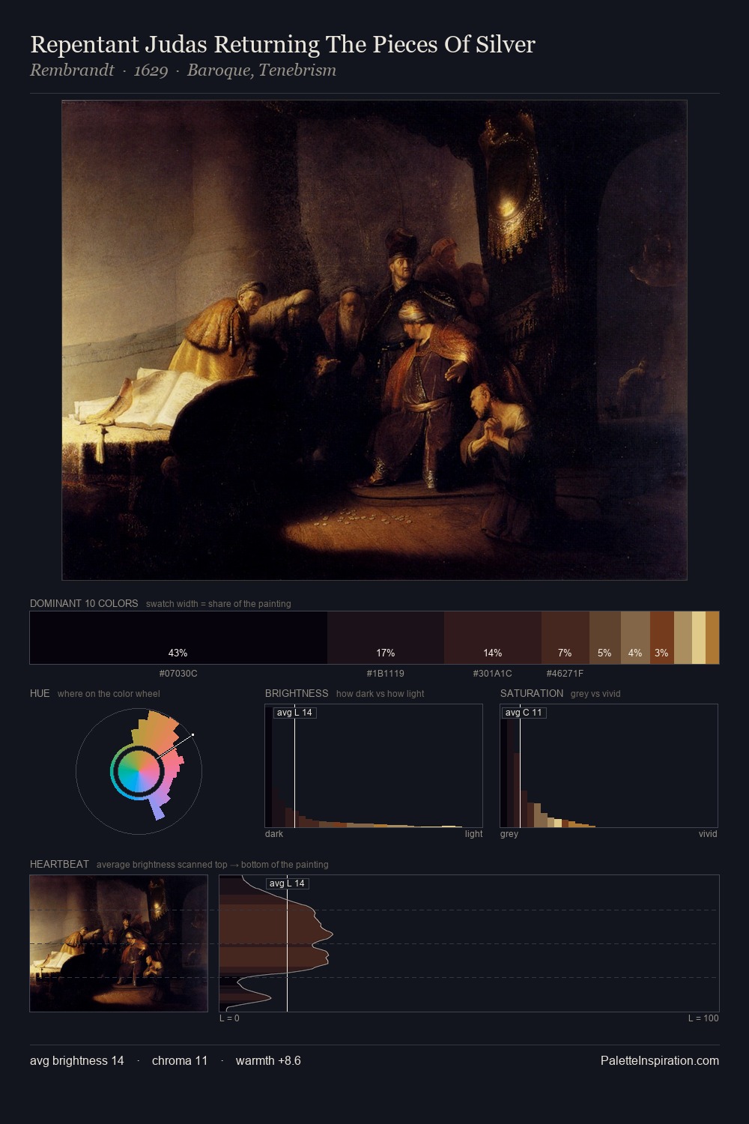Click 'avg brightness 14' in the footer

coord(77,1061)
